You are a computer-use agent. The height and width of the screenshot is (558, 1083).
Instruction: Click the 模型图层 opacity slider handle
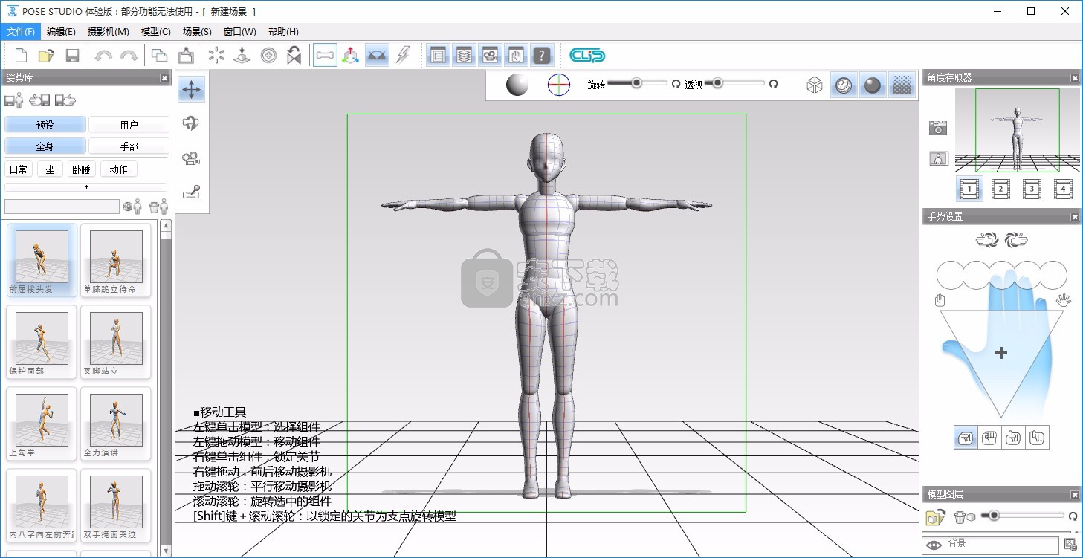coord(993,515)
